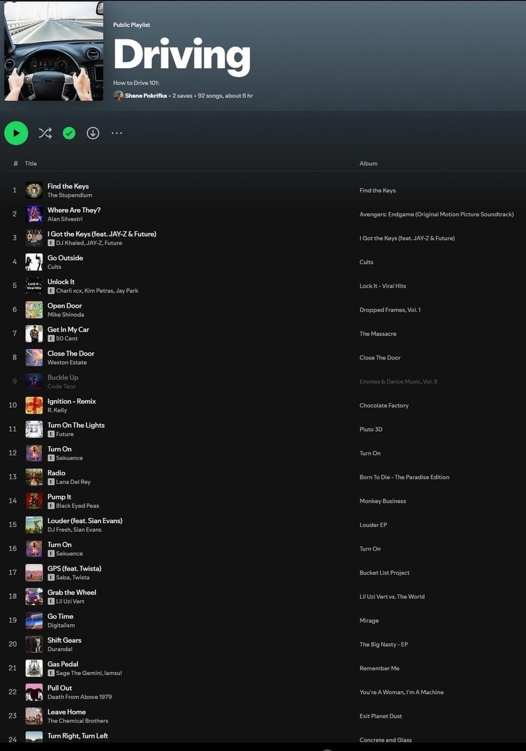Click the Pump It cover thumbnail
526x751 pixels.
click(x=34, y=501)
